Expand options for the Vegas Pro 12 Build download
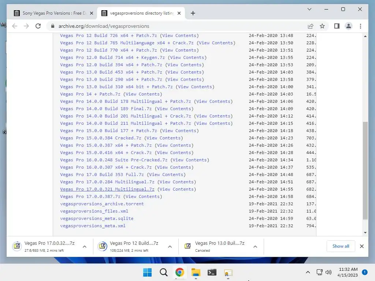 point(170,247)
